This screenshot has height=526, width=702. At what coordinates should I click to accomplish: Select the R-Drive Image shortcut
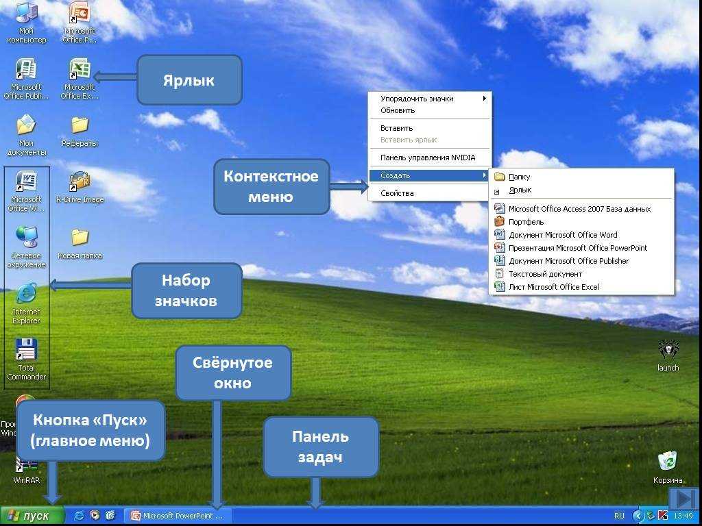(x=80, y=188)
